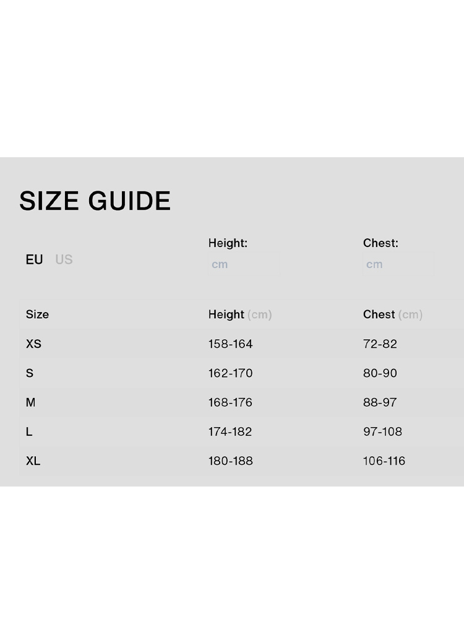Select the XL size row label
464x619 pixels.
pos(33,461)
